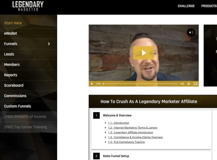Click the section number 2 badge
The width and height of the screenshot is (217, 160).
pyautogui.click(x=97, y=156)
